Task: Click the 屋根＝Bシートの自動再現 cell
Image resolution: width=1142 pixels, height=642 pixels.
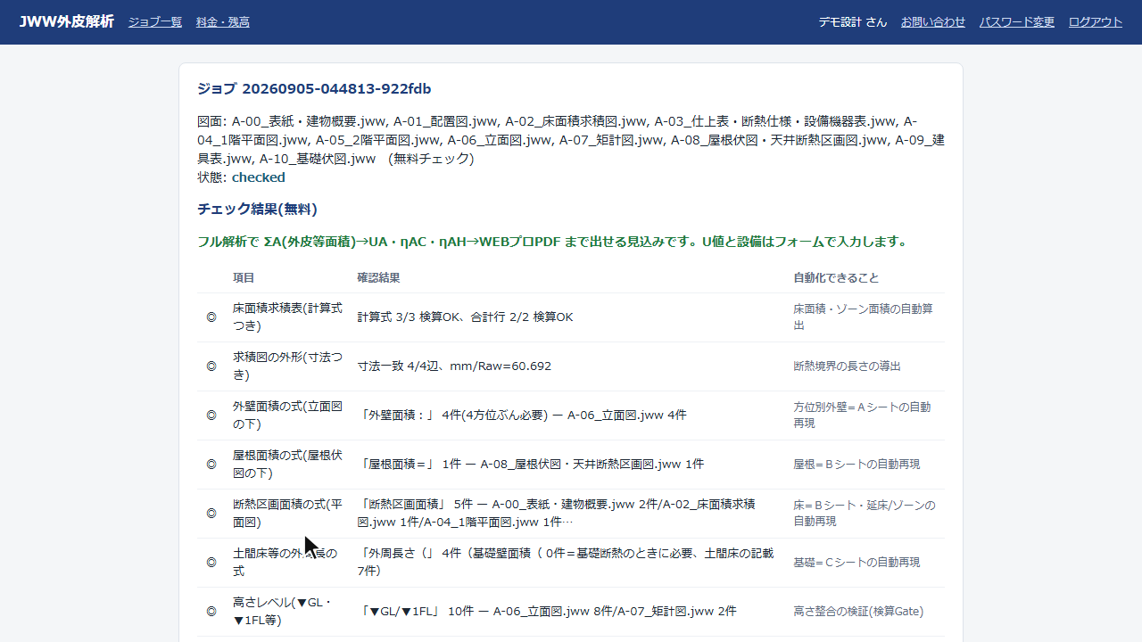Action: pyautogui.click(x=856, y=465)
